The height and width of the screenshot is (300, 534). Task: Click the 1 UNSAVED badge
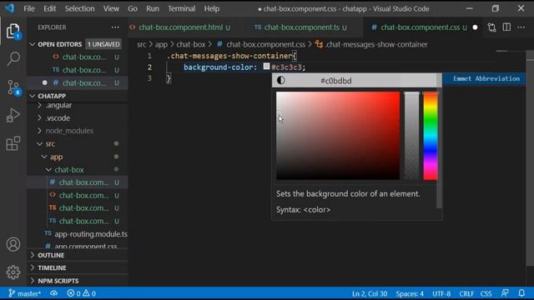click(x=103, y=44)
